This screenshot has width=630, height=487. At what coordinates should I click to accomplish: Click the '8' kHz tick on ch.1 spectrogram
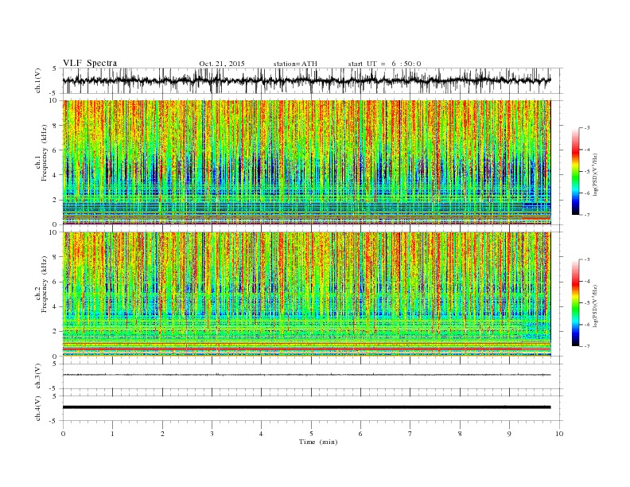56,126
